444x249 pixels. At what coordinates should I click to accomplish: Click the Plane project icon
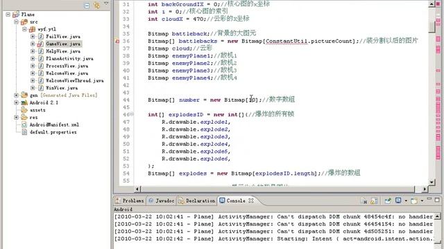(x=16, y=14)
